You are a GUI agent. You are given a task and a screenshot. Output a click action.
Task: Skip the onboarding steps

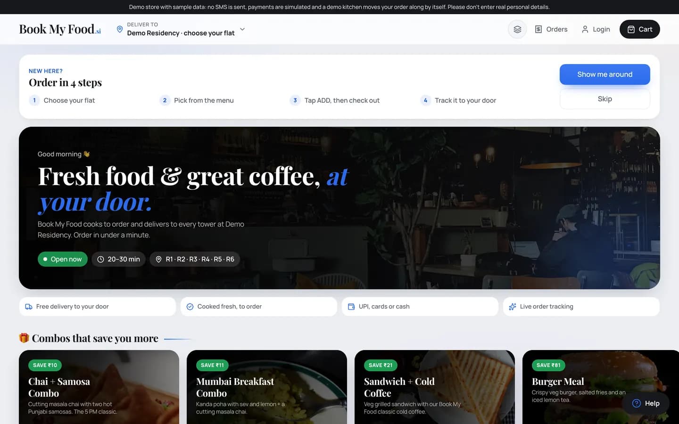604,99
